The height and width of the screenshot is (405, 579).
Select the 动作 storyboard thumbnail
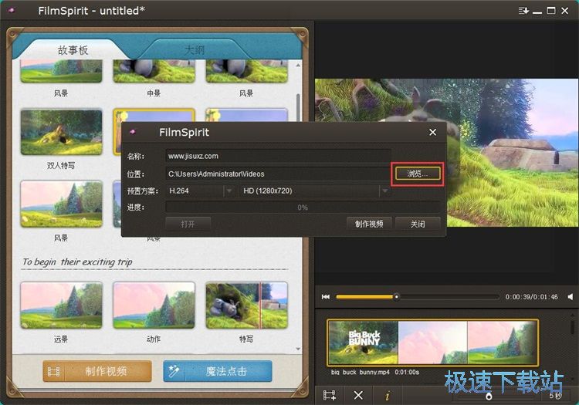(x=154, y=305)
